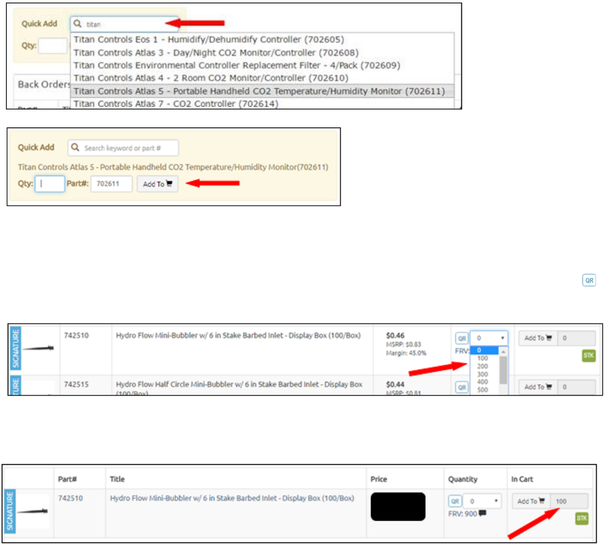This screenshot has width=605, height=546.
Task: Click the in-cart field in the $0.46 row
Action: [x=577, y=338]
